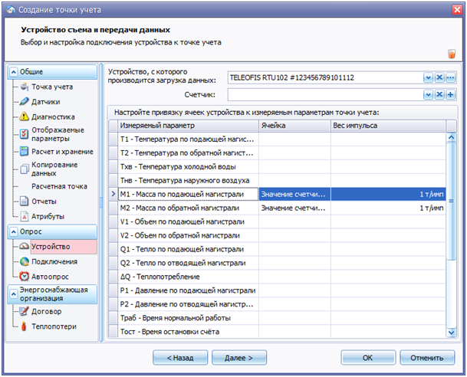Click the Договор contract icon
This screenshot has width=467, height=377.
[x=24, y=312]
